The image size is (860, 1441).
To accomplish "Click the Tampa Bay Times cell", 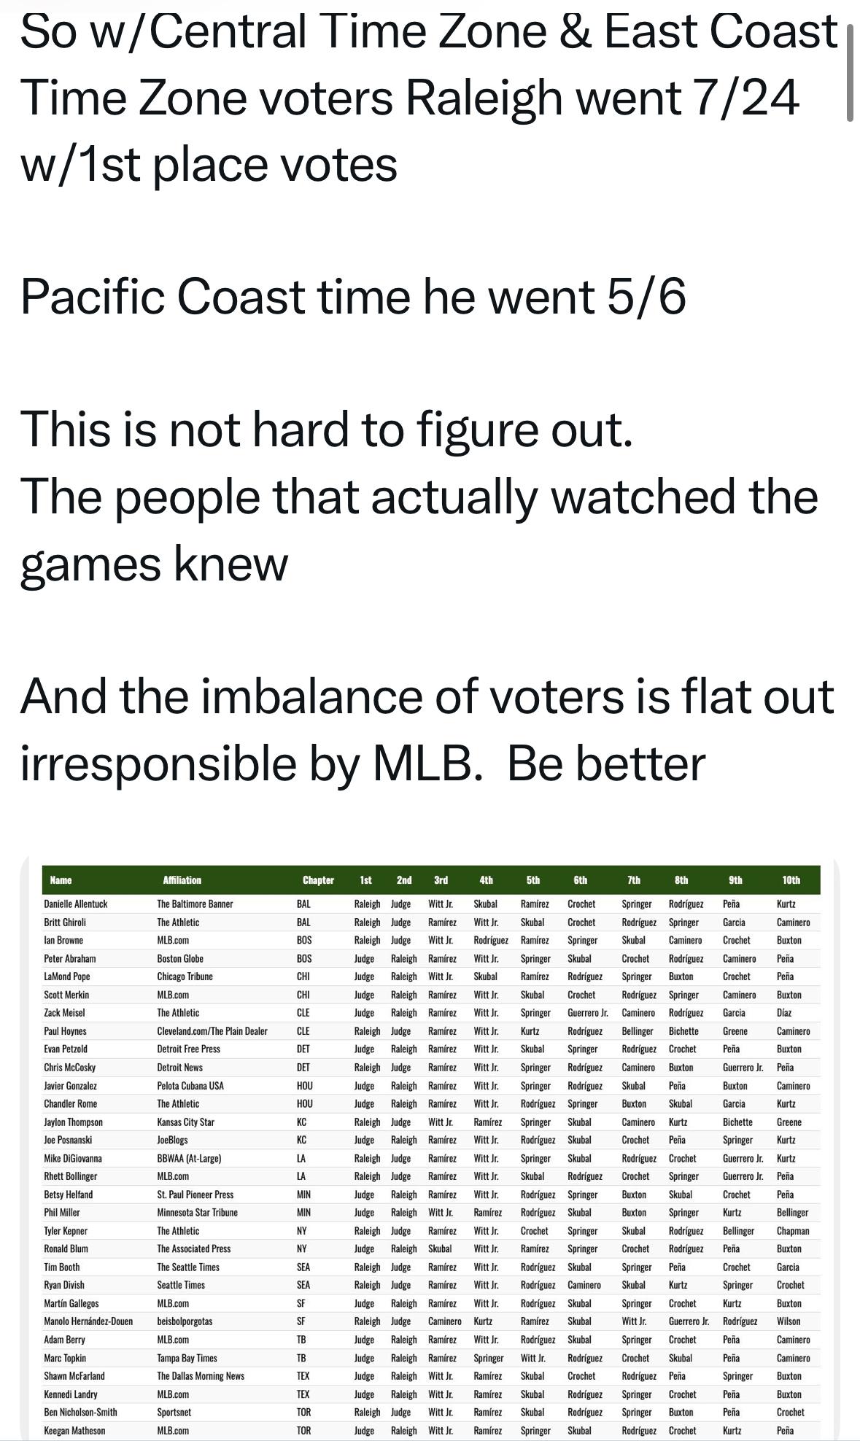I will [x=187, y=1358].
